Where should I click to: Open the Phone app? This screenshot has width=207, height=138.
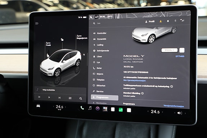pos(82,108)
